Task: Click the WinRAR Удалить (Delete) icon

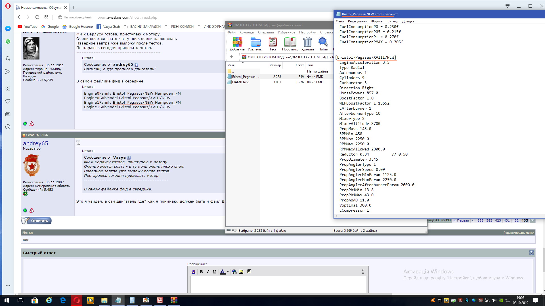Action: tap(307, 44)
